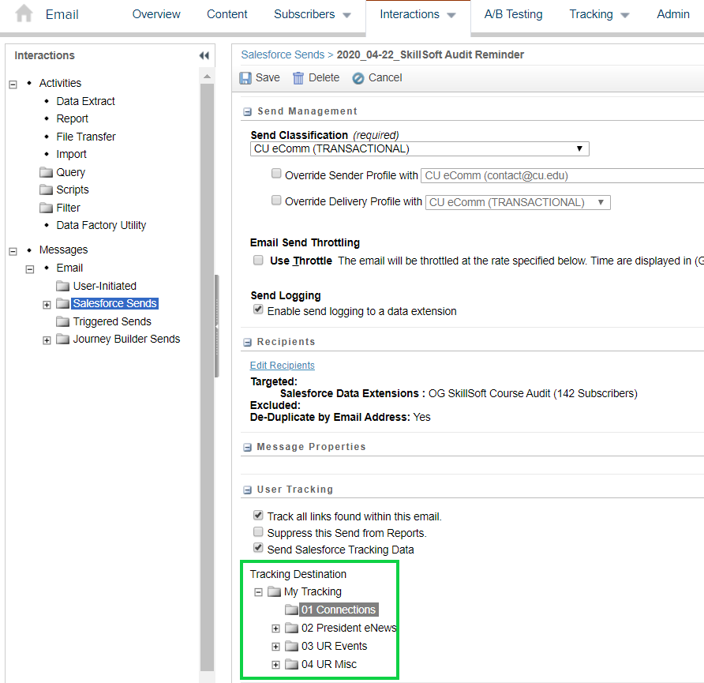Collapse the Send Management section
Image resolution: width=704 pixels, height=683 pixels.
(x=247, y=112)
